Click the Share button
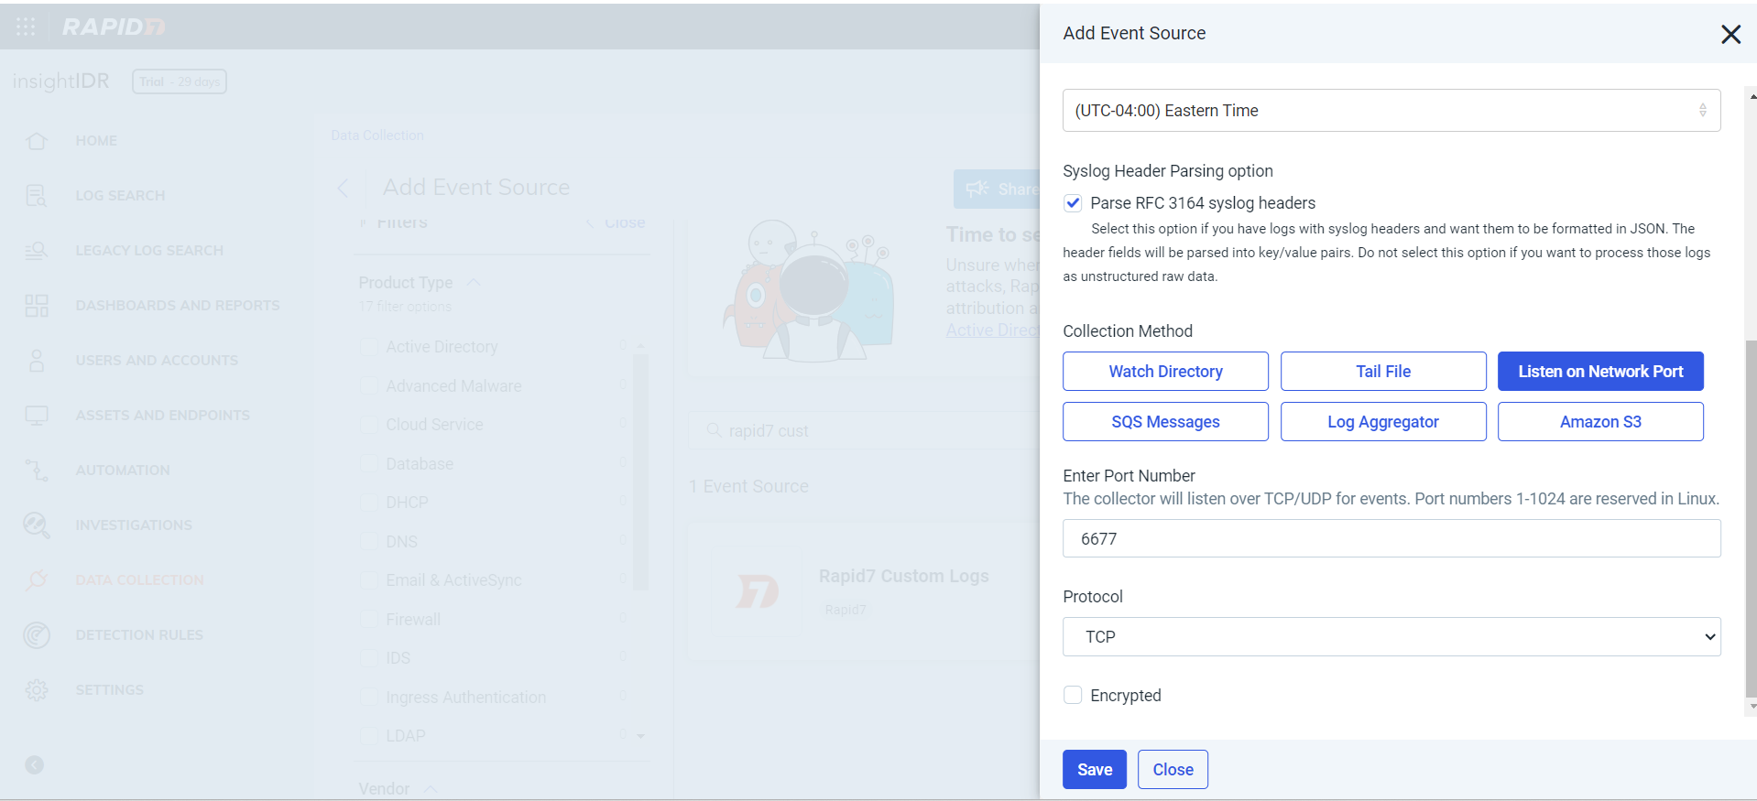 point(998,189)
